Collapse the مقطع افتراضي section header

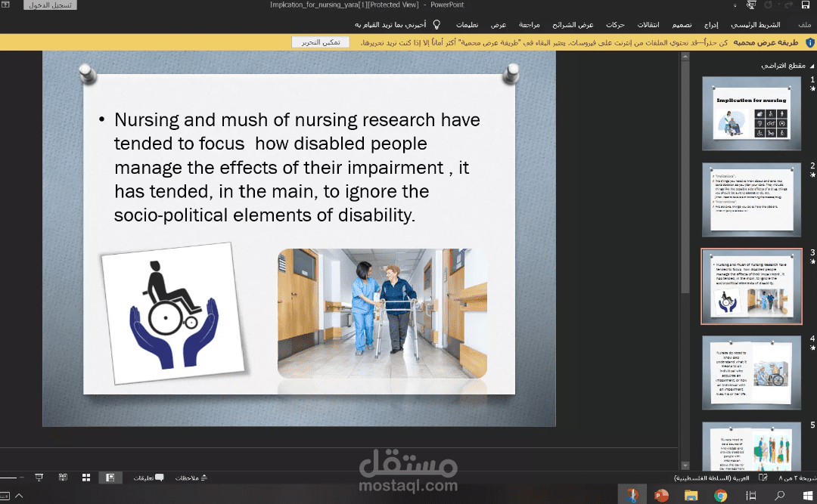[812, 66]
